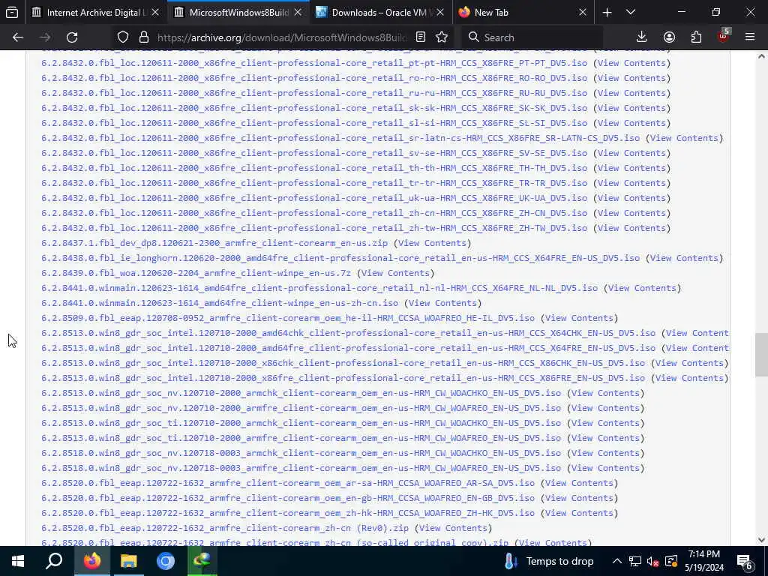Switch to Downloads – Oracle VM tab

379,12
